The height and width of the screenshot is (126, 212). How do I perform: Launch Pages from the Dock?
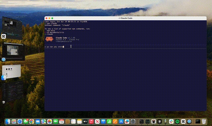tap(115, 122)
